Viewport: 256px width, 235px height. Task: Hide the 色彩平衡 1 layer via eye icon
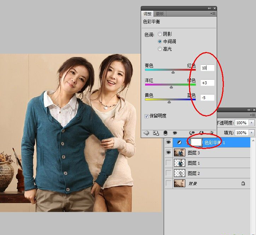point(168,142)
